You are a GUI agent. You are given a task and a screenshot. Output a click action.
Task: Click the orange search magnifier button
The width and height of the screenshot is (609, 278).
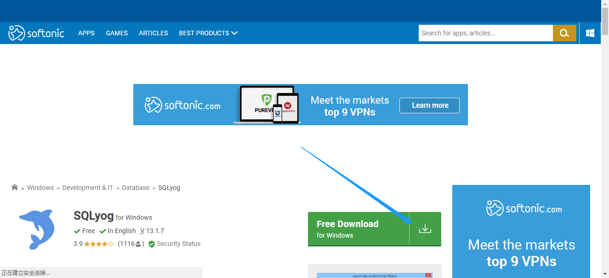pyautogui.click(x=564, y=33)
